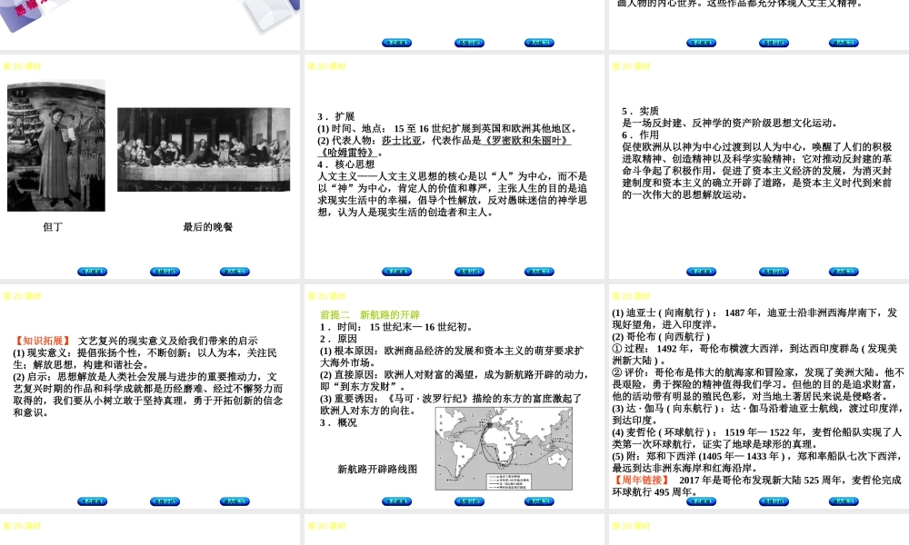Click the middle blue button on the Dante slide
909x545 pixels.
(x=165, y=272)
